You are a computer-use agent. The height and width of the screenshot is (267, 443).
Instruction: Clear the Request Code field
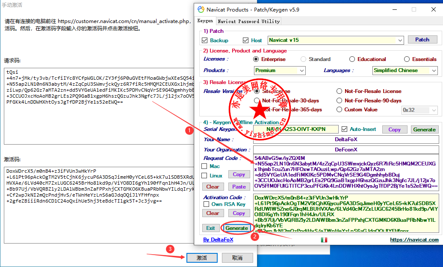coord(213,187)
